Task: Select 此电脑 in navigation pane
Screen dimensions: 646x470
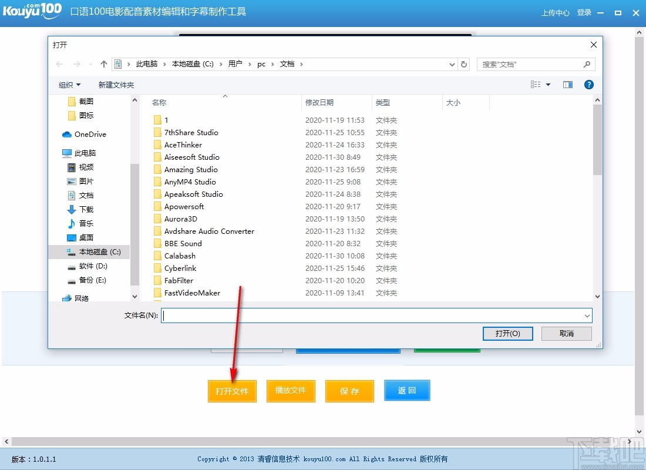Action: coord(79,153)
